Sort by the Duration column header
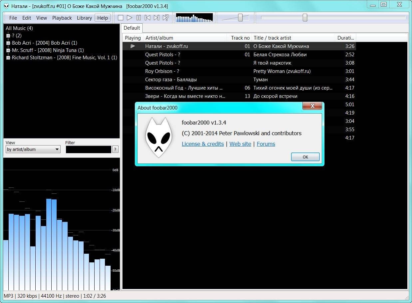This screenshot has height=303, width=412. [345, 38]
